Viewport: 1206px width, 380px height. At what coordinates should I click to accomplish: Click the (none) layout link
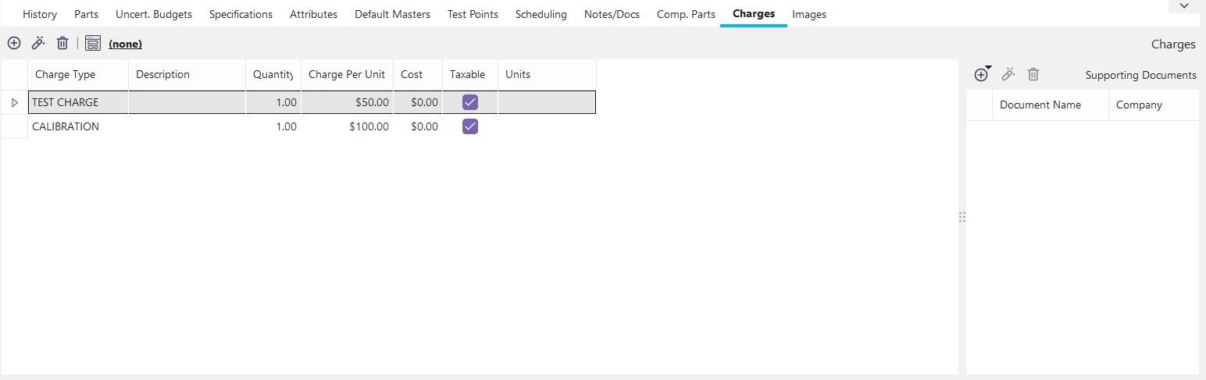pos(125,44)
